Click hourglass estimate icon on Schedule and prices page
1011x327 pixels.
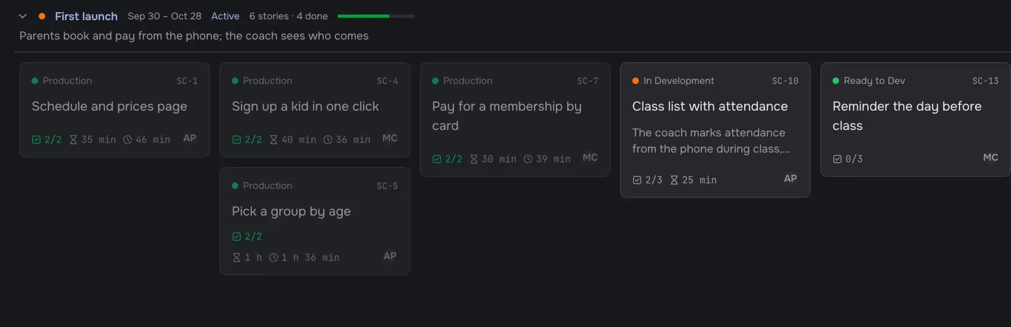point(73,139)
